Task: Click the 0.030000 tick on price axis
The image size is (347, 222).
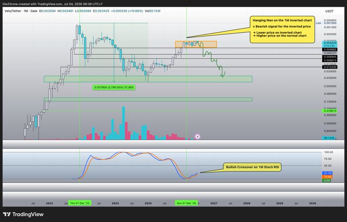Action: coord(330,78)
